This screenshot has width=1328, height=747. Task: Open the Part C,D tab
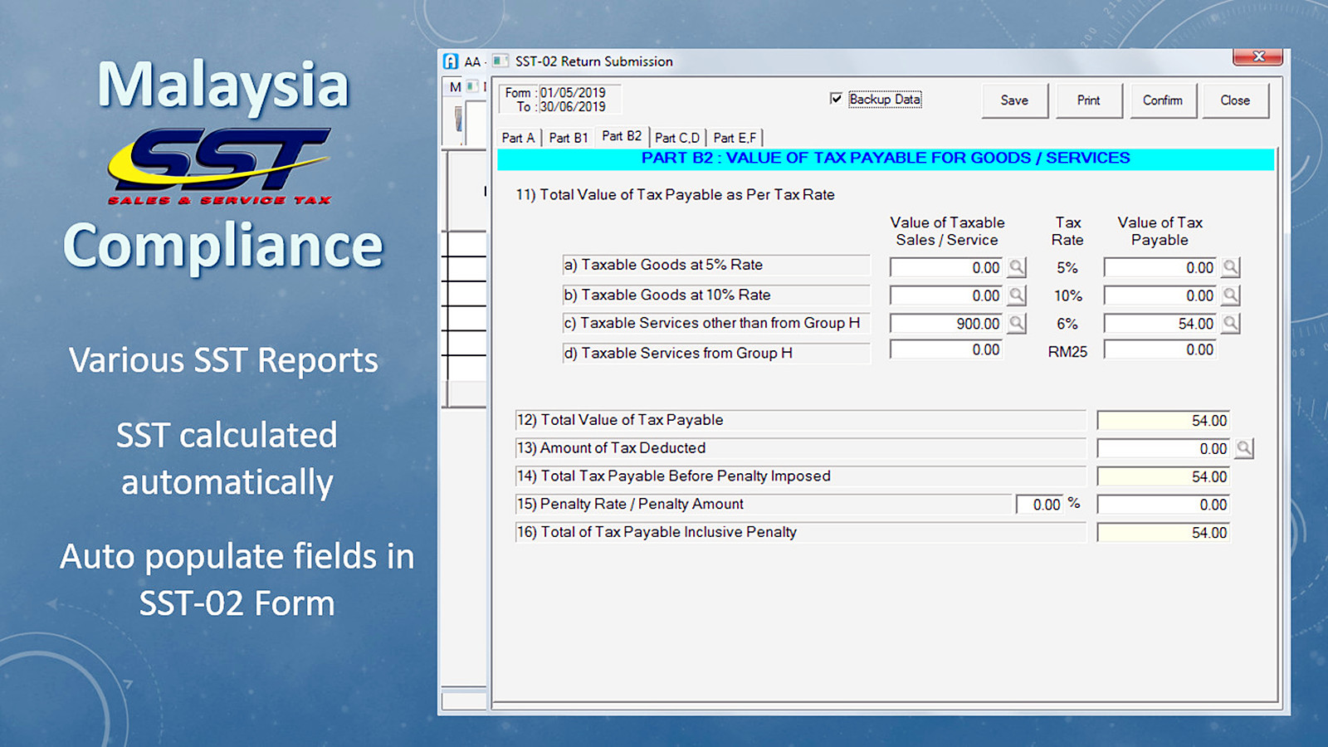click(x=677, y=138)
